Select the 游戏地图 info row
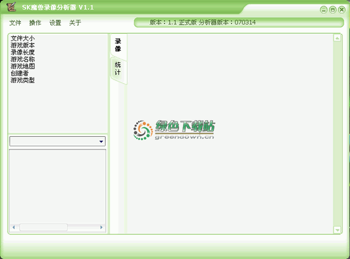Screen dimensions: 350x259 [x=22, y=66]
